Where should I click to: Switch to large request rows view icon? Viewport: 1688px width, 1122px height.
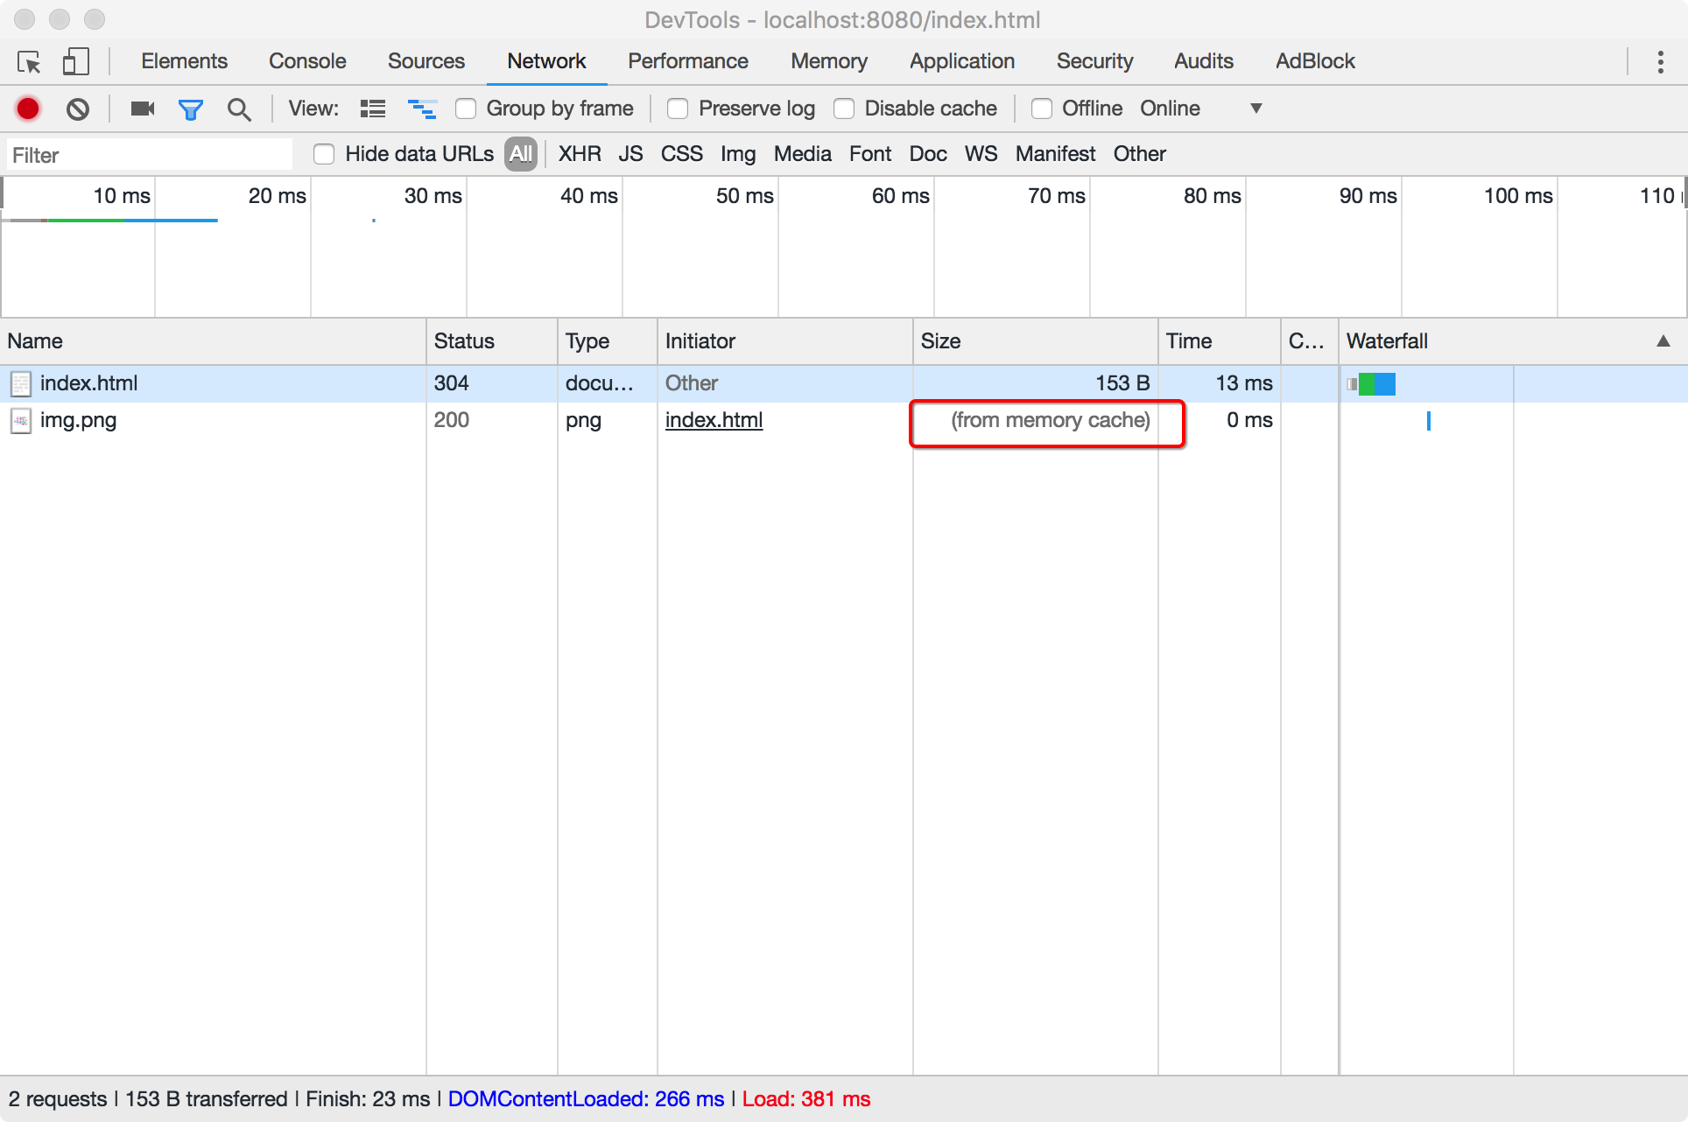pyautogui.click(x=373, y=109)
